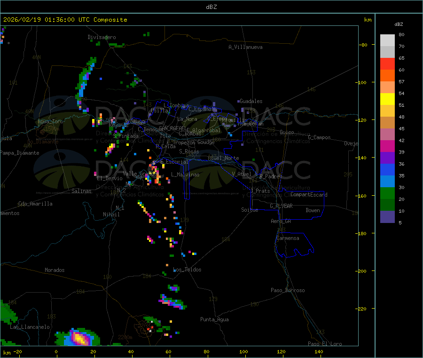
Task: Click the Salinas label
Action: click(81, 191)
